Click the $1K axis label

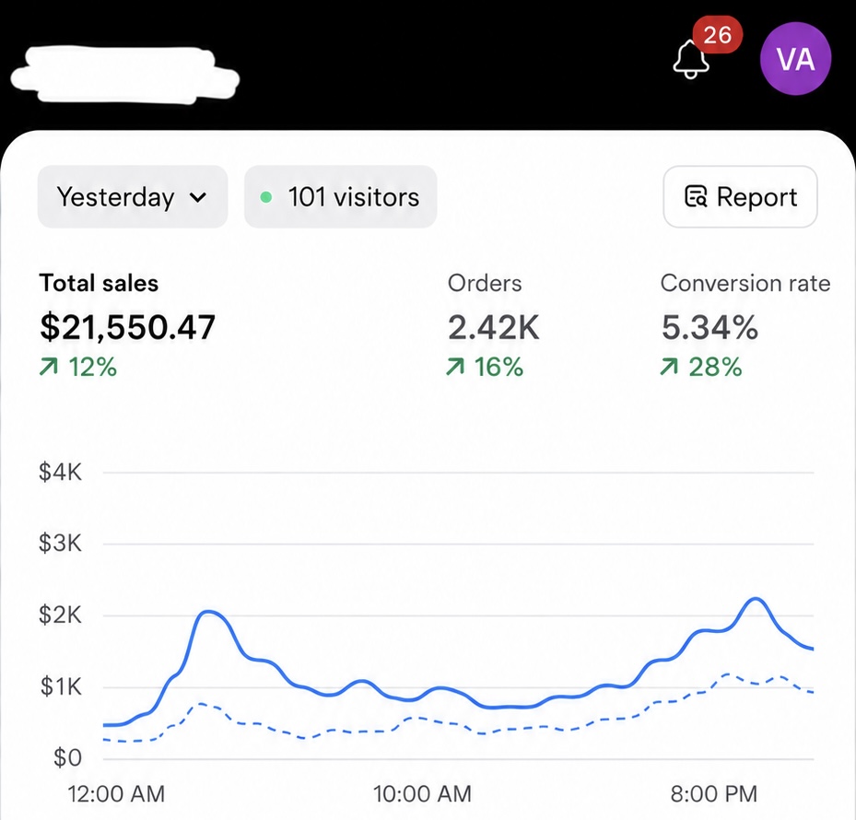click(x=61, y=686)
